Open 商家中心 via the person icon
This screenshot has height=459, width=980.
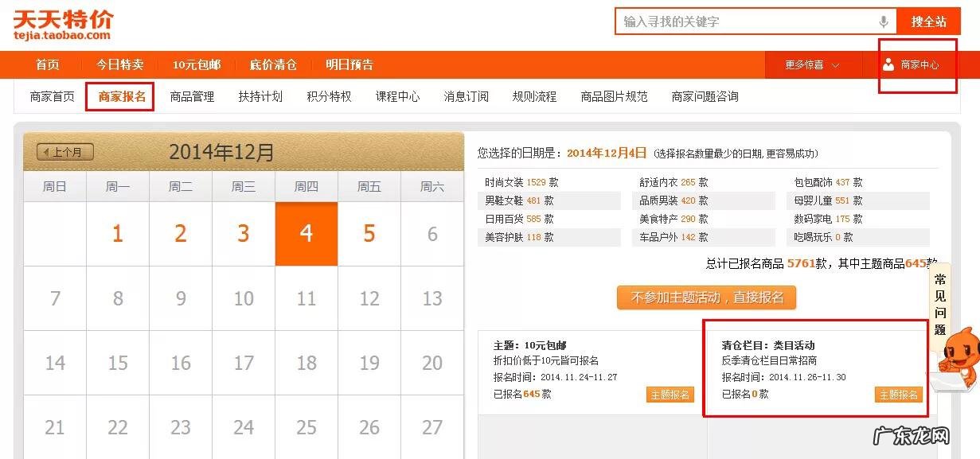(916, 65)
